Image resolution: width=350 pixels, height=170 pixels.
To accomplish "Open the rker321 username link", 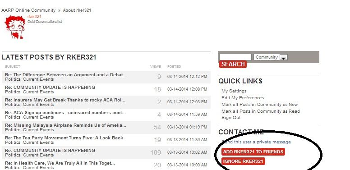I will 34,17.
